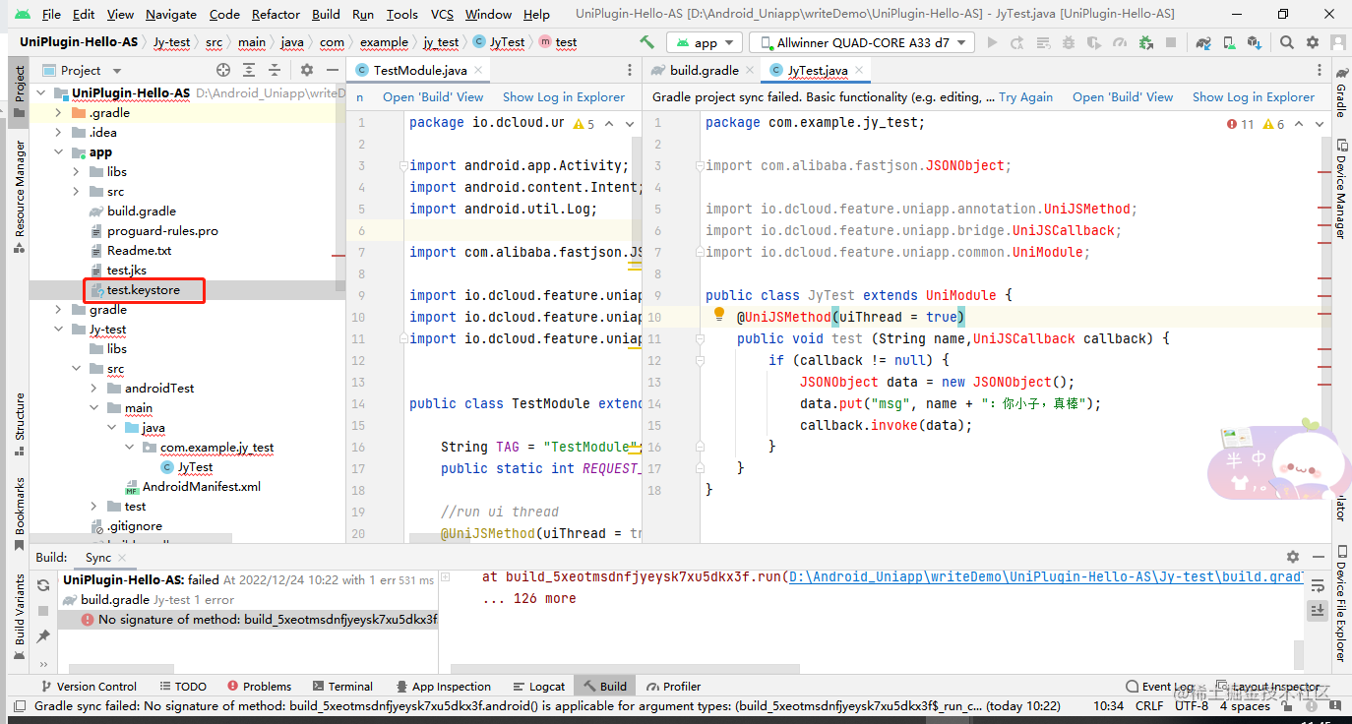Open the Tools menu

click(401, 14)
